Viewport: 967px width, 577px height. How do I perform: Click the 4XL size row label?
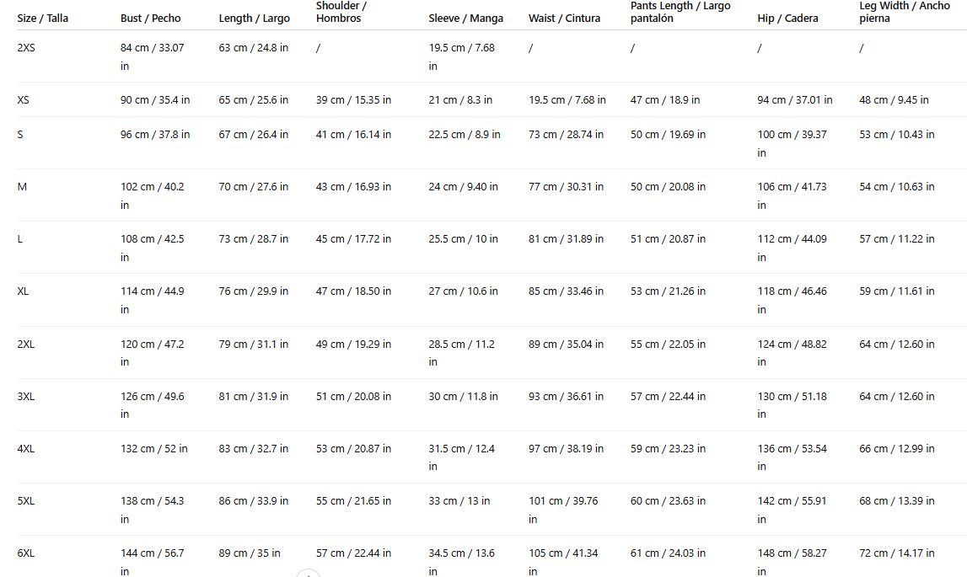point(26,449)
